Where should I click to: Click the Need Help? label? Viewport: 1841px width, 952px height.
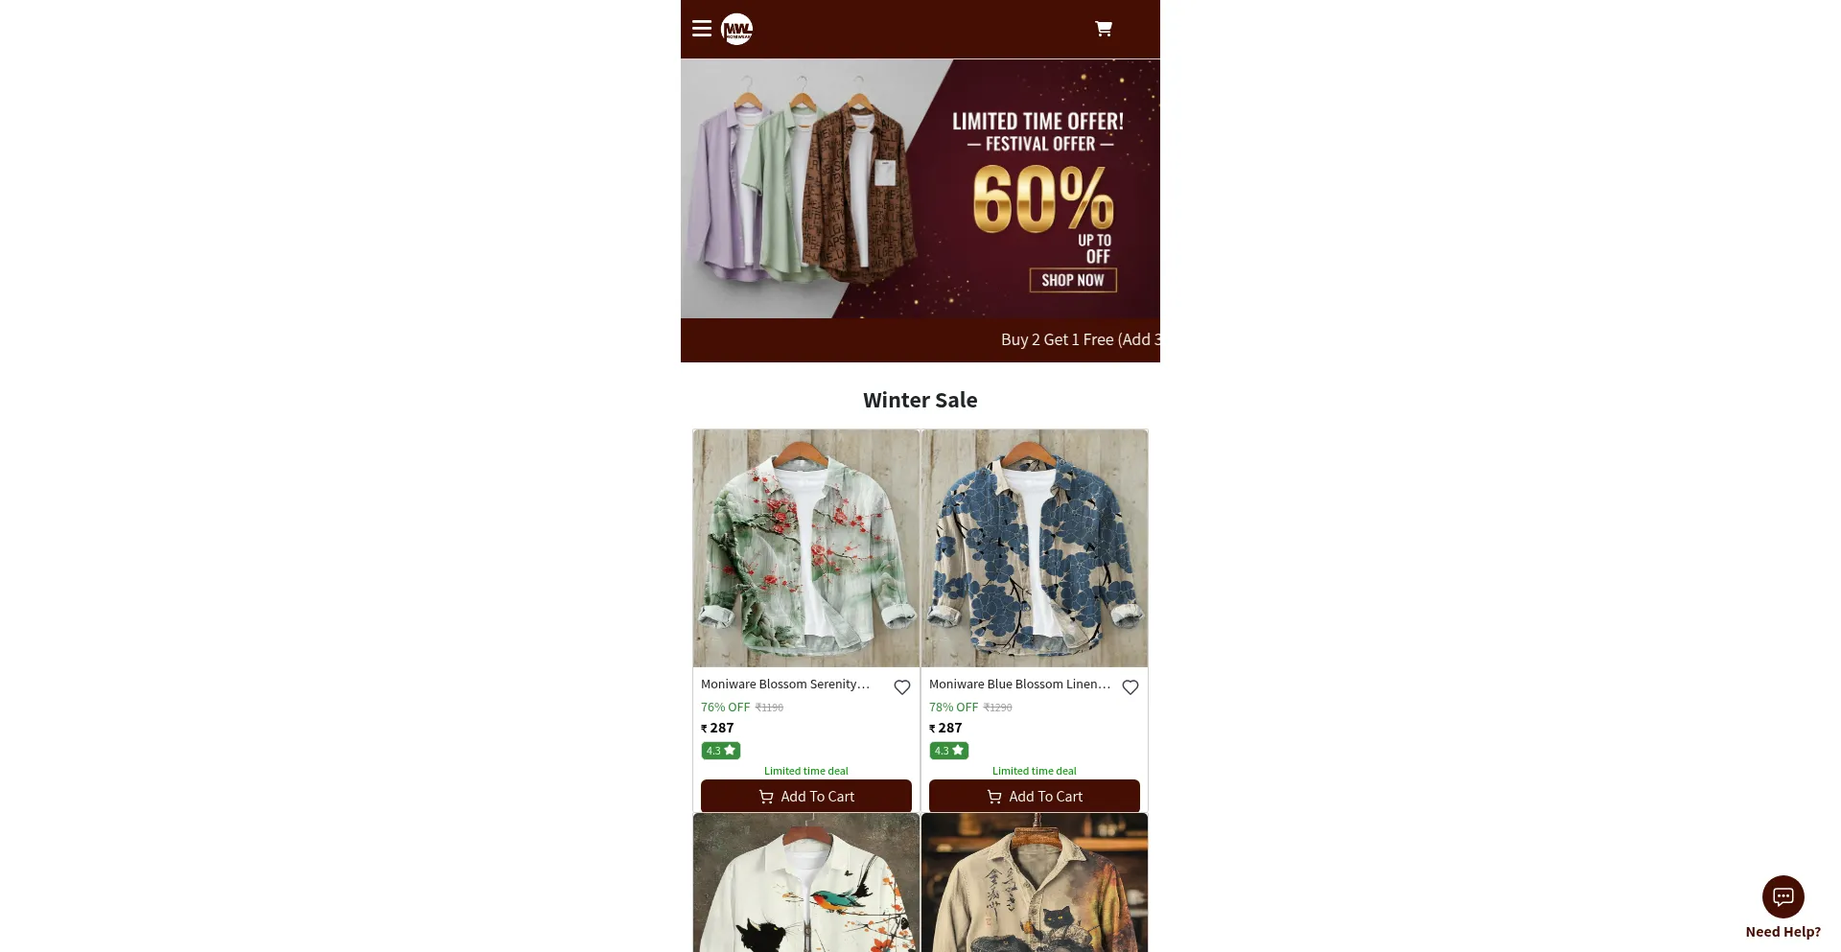tap(1783, 932)
